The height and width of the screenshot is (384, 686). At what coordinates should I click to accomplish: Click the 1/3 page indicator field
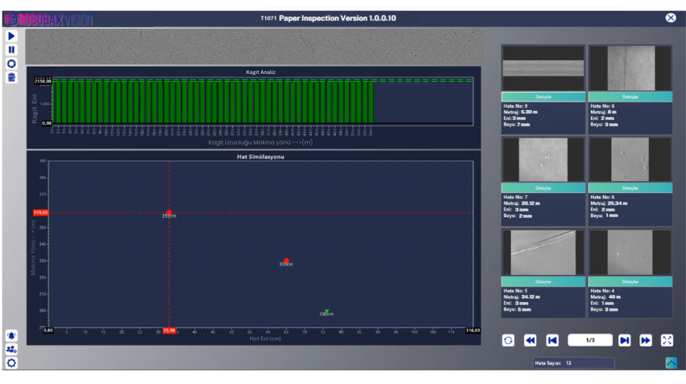pos(590,340)
